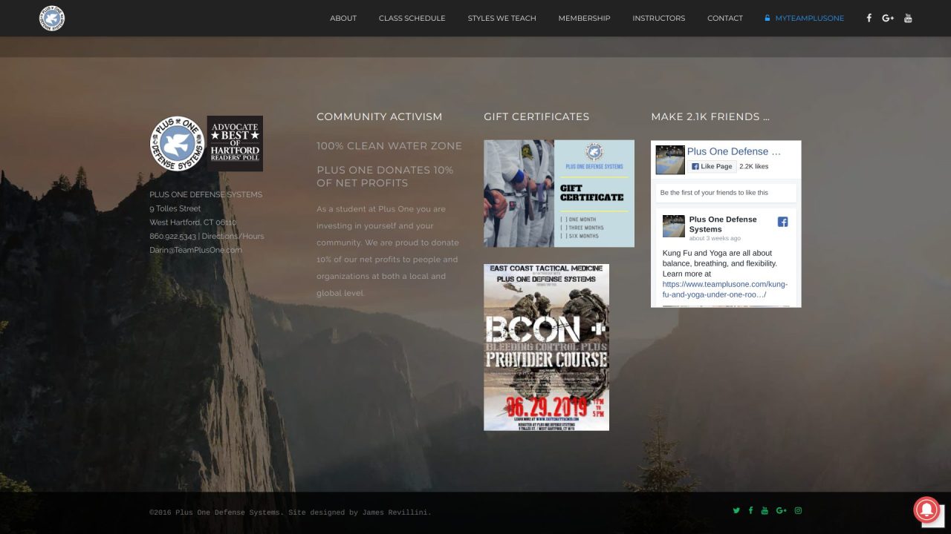Screen dimensions: 951x534
Task: Click the Facebook icon in the bottom footer bar
Action: 750,510
